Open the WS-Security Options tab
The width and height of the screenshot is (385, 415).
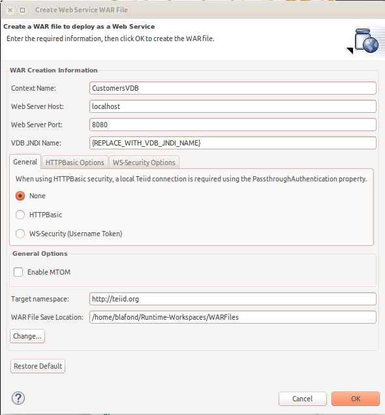click(x=144, y=162)
